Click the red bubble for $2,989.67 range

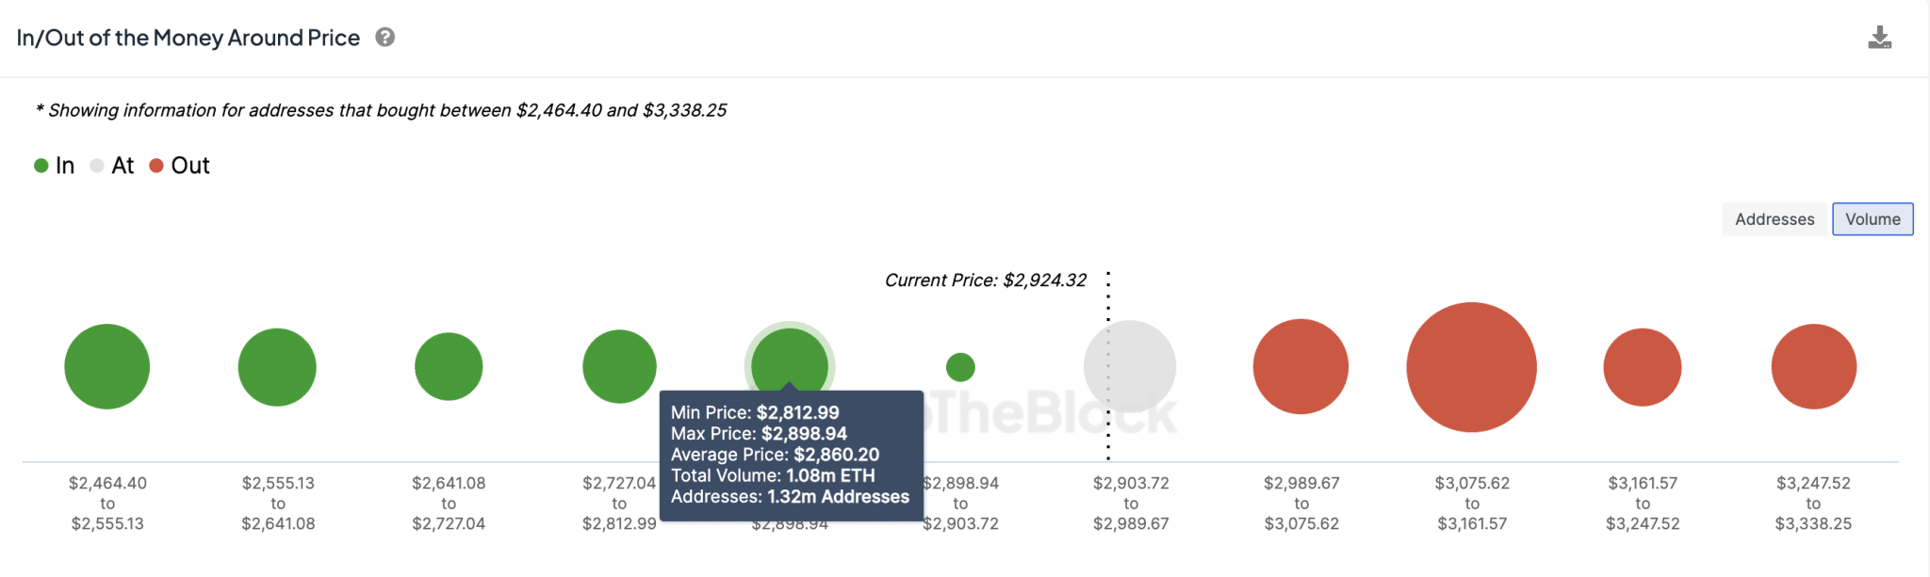click(1300, 366)
